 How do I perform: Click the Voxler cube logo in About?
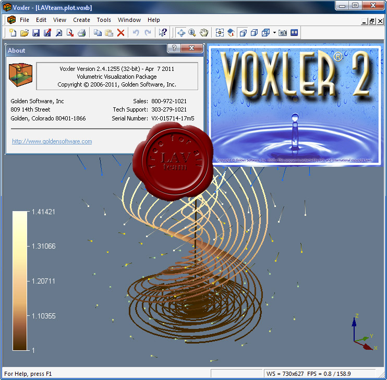(x=20, y=75)
